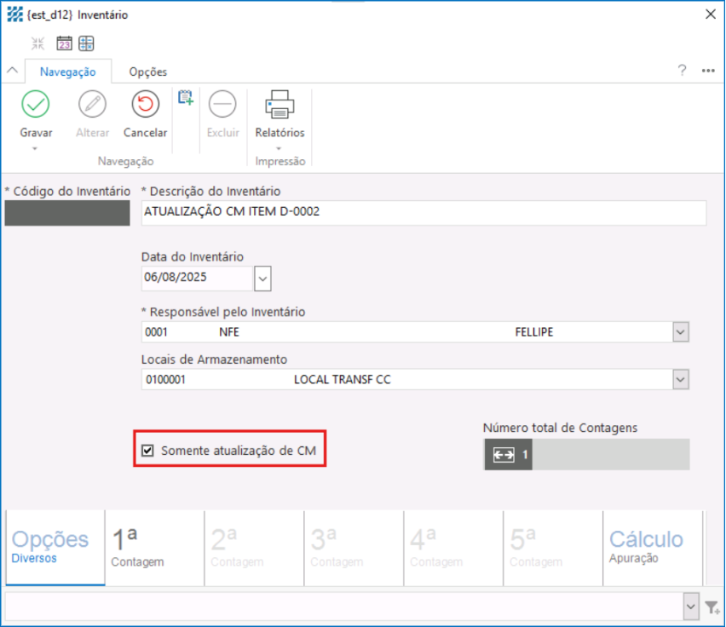Screen dimensions: 726x627
Task: Switch to the Opções ribbon tab
Action: point(147,72)
